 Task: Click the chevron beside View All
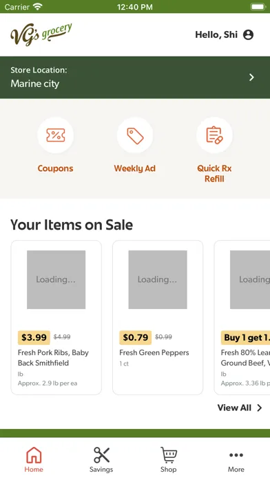(259, 408)
